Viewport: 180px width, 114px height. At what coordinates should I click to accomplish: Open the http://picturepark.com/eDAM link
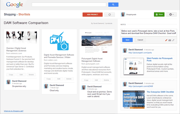coord(141,86)
